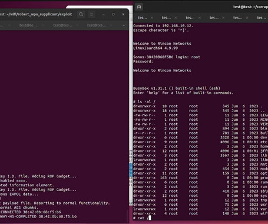The height and width of the screenshot is (224, 268).
Task: Click the "Enter 'help' for a list" line
Action: (183, 93)
